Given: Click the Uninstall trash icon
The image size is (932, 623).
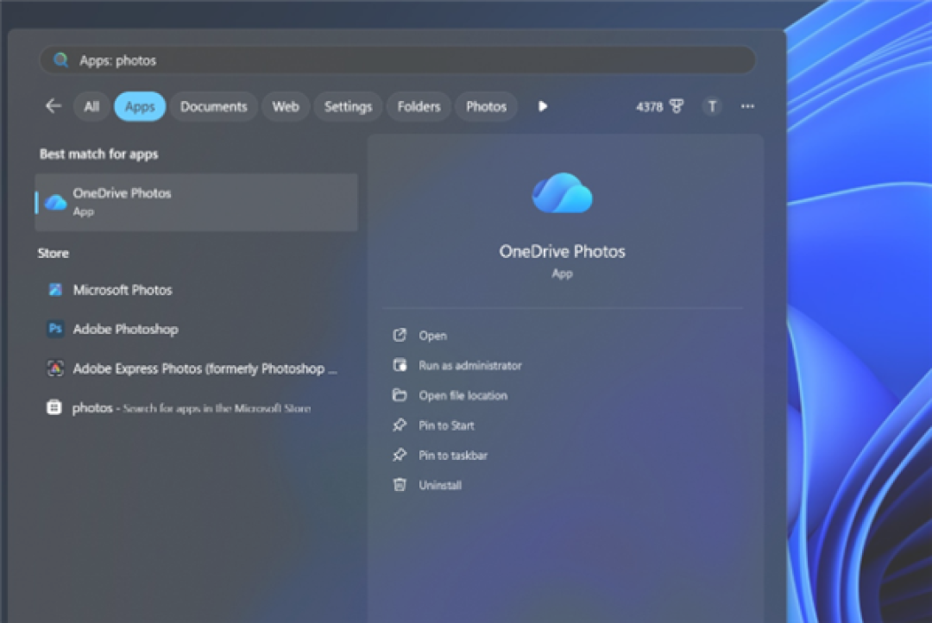Looking at the screenshot, I should pos(400,484).
